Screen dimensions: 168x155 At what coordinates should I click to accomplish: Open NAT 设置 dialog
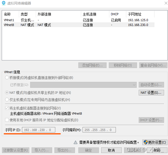tap(151, 93)
